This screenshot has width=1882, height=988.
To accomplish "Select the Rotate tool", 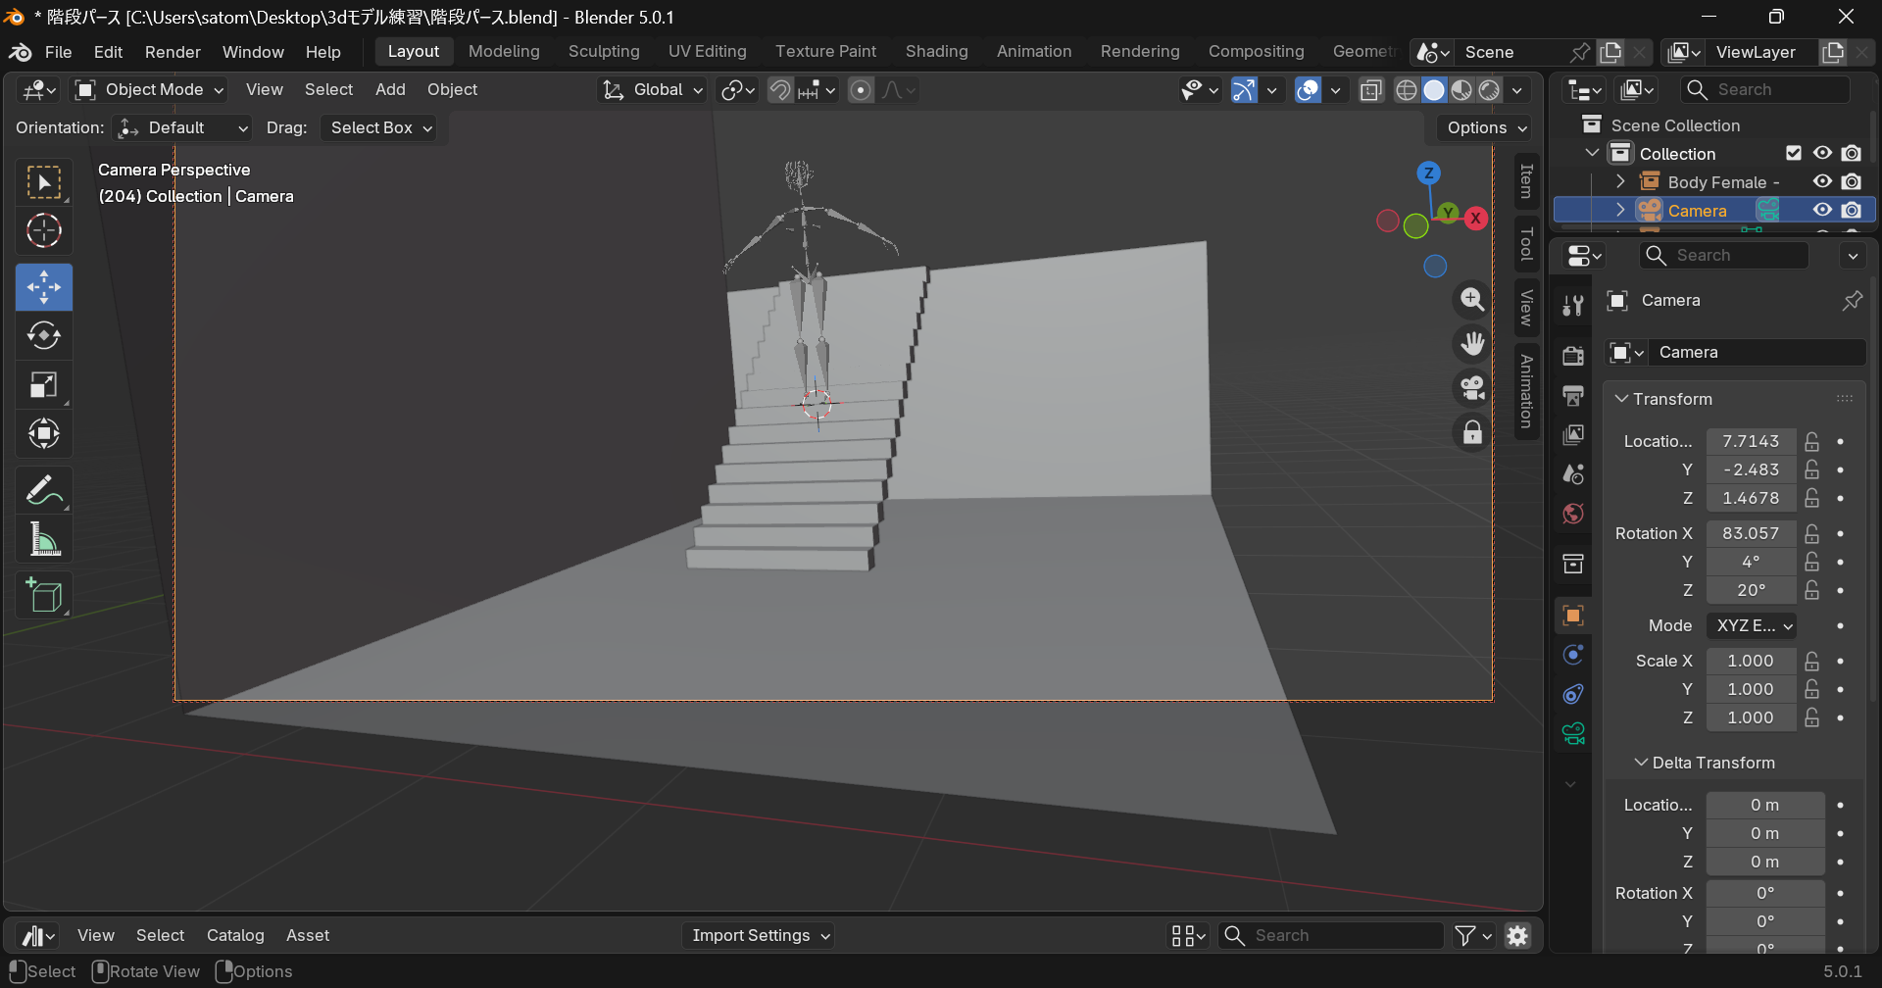I will pos(44,336).
